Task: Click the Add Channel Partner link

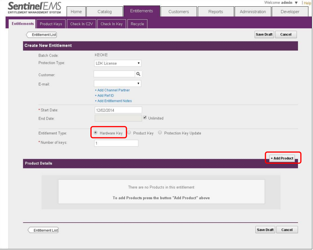Action: [x=112, y=90]
